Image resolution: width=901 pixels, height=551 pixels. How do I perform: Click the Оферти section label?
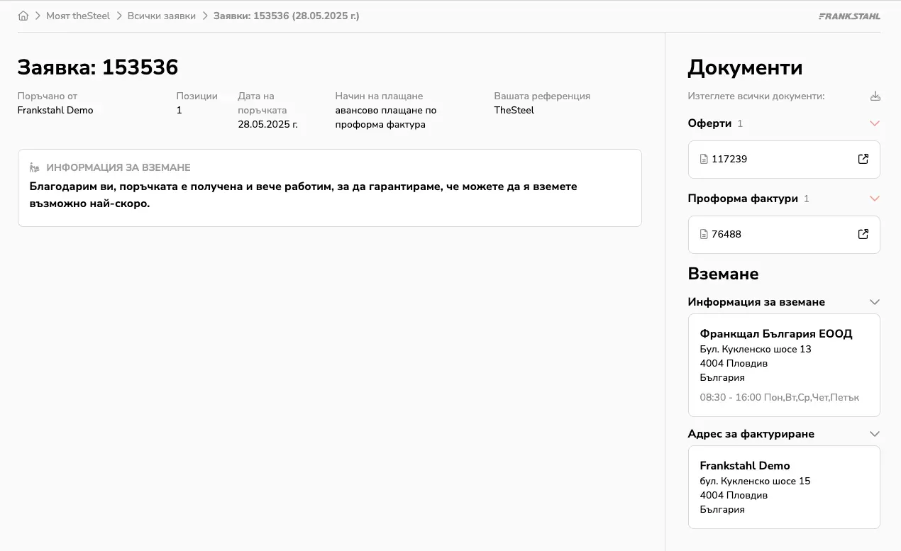pos(709,123)
